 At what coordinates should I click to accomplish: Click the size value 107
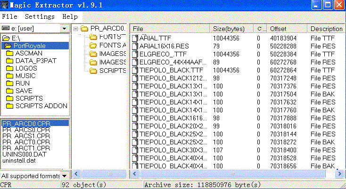(x=218, y=150)
